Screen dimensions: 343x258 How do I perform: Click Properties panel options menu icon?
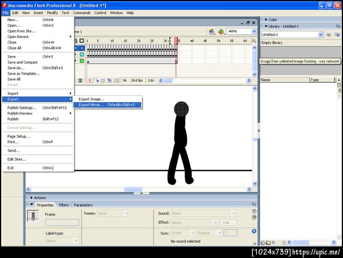254,204
